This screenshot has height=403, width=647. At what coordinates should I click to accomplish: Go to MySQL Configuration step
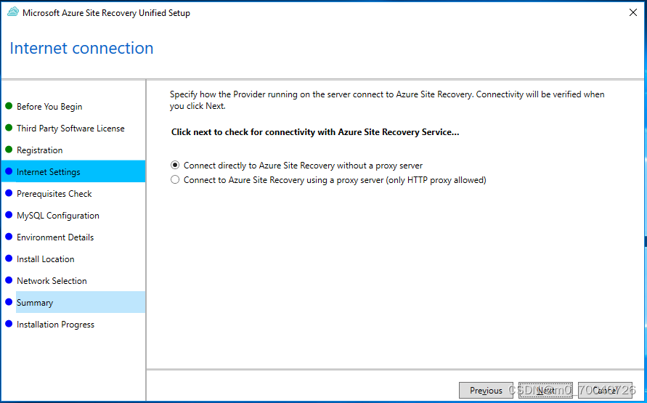[58, 216]
